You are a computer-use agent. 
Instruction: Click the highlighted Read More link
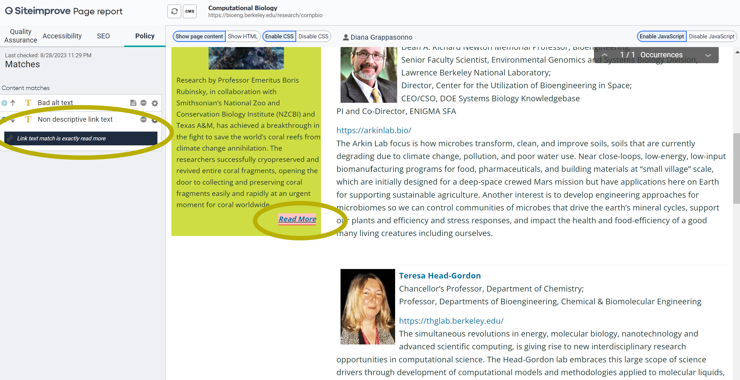(x=297, y=219)
